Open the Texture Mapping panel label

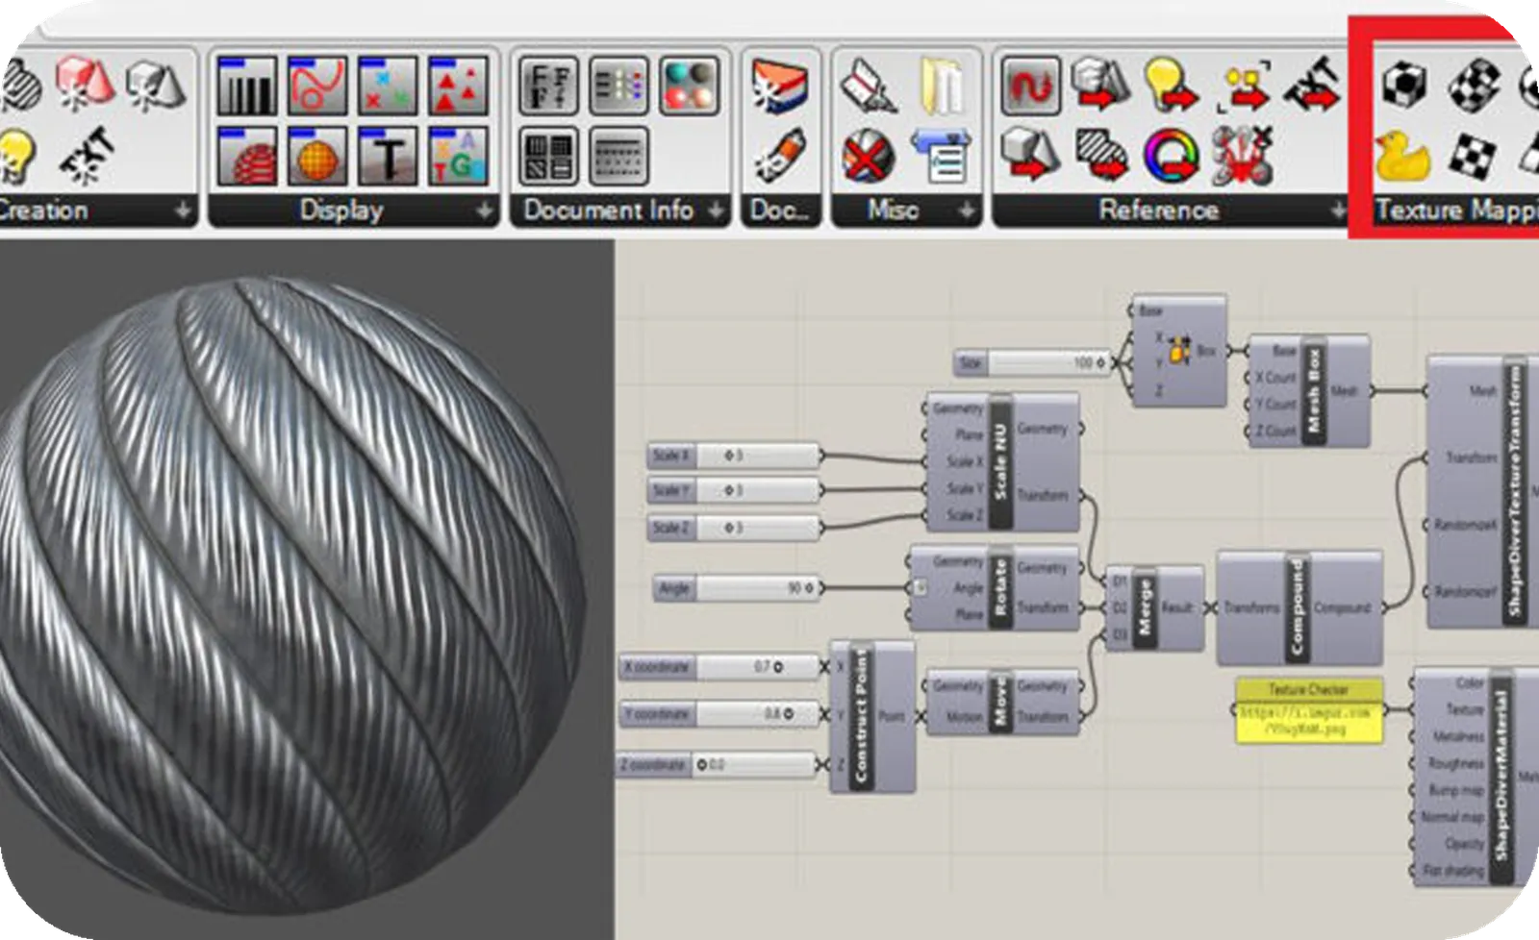pos(1452,210)
